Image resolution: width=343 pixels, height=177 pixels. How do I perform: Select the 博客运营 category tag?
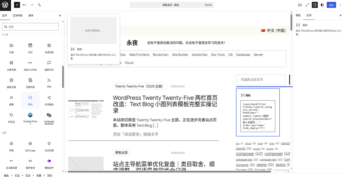[121, 153]
